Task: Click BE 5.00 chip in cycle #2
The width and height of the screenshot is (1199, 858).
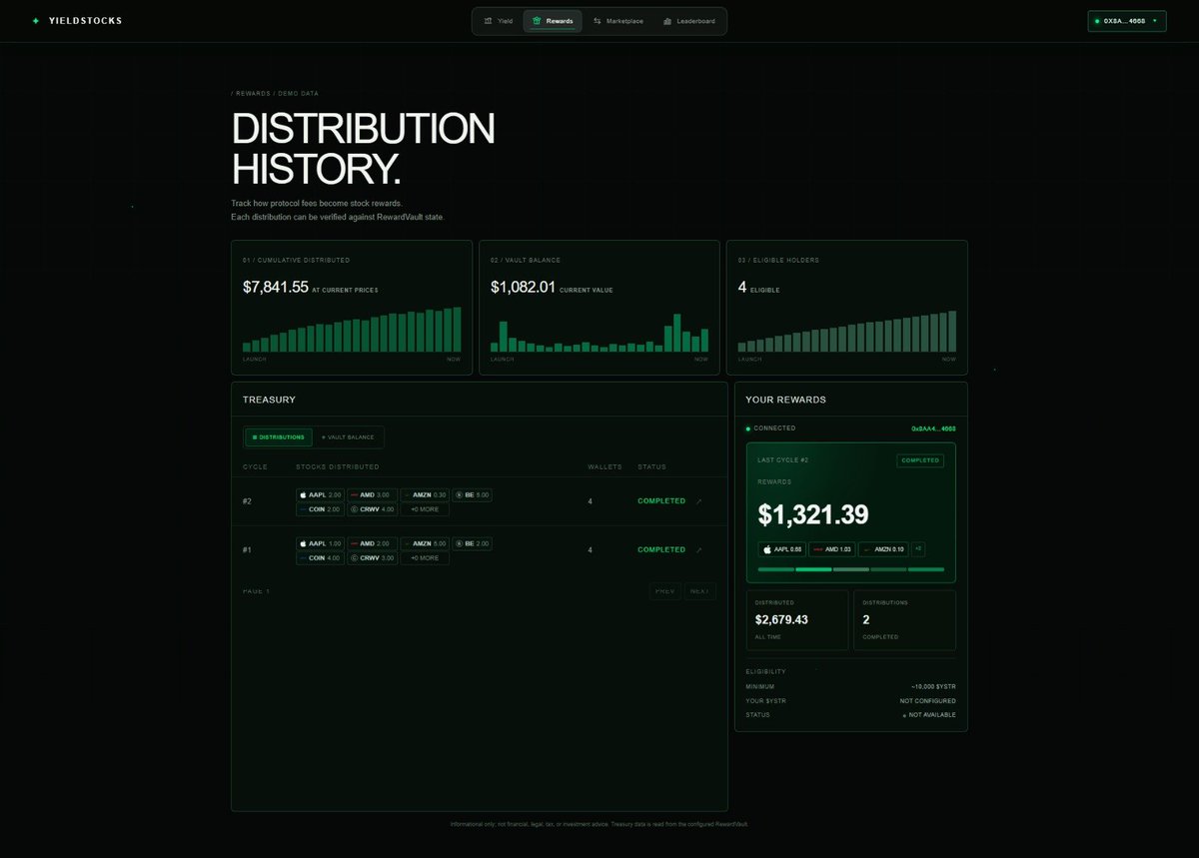Action: pyautogui.click(x=473, y=494)
